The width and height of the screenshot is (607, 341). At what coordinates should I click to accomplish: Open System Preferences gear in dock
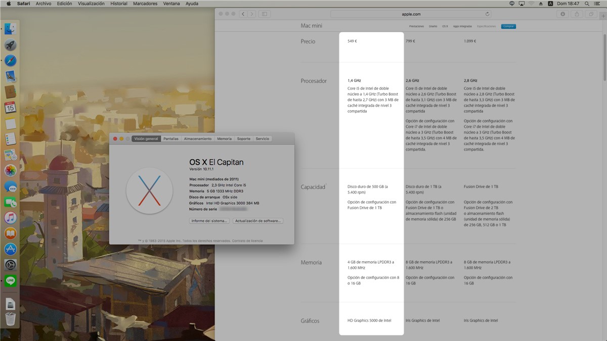[x=10, y=265]
